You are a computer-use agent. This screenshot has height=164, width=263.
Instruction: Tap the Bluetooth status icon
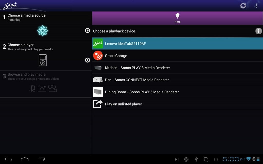coord(254,159)
